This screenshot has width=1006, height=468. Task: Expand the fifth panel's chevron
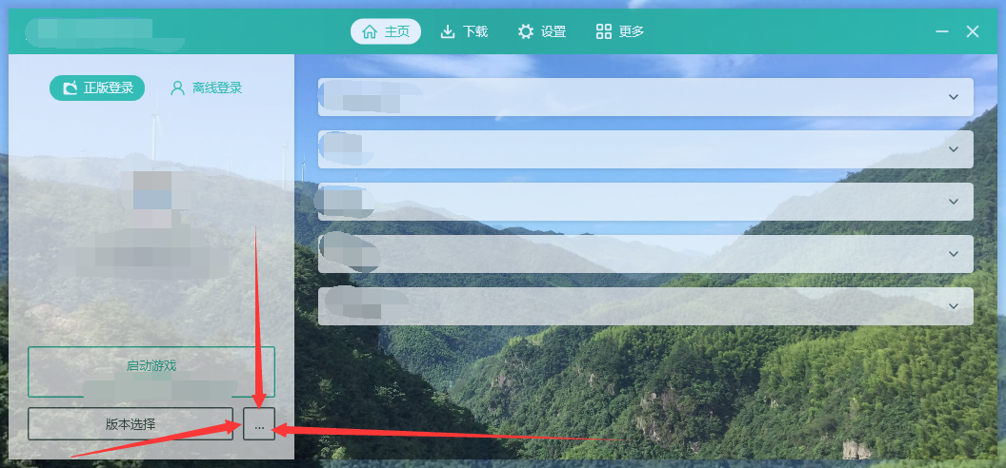954,306
